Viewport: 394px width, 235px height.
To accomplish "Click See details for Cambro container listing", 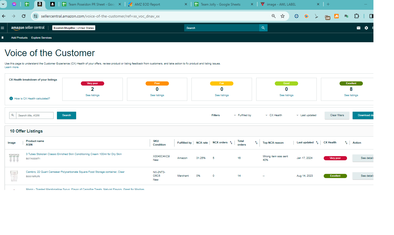I will point(363,176).
